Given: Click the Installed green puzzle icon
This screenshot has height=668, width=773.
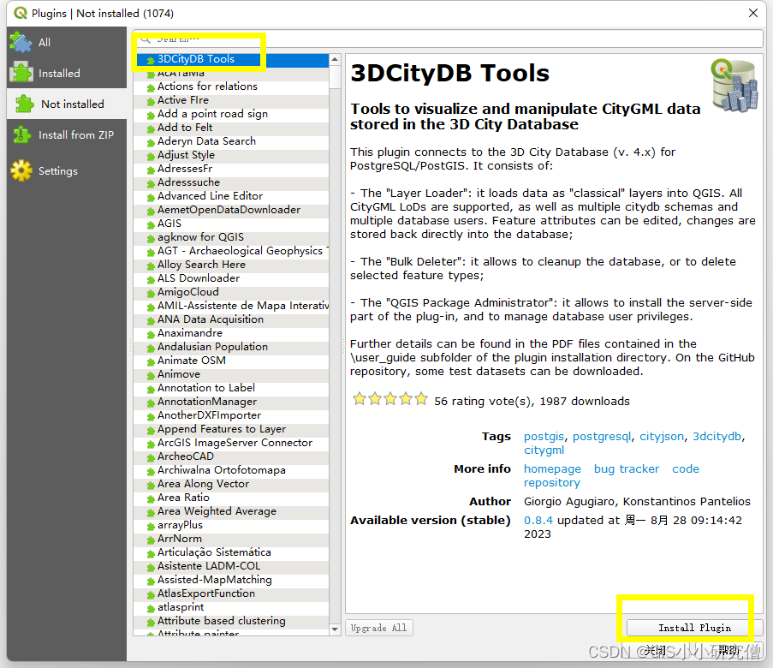Looking at the screenshot, I should [x=21, y=73].
